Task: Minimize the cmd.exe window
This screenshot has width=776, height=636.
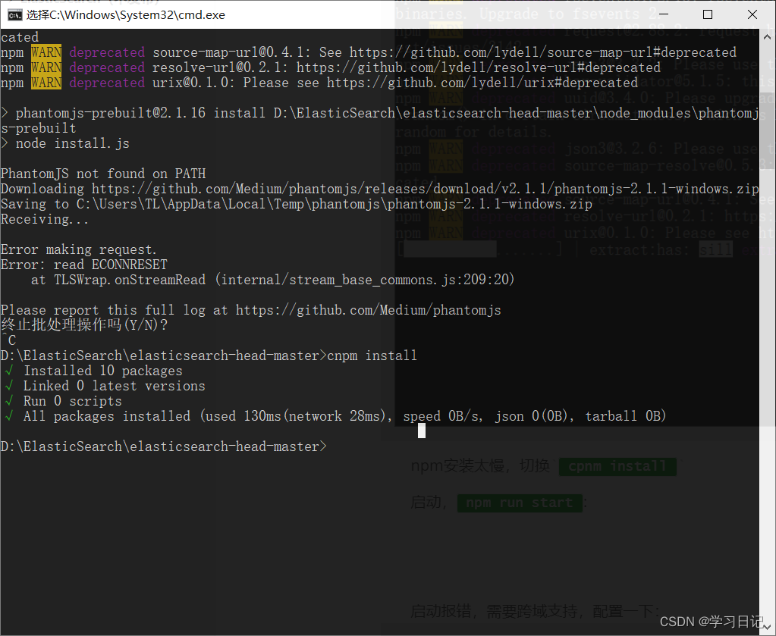Action: pyautogui.click(x=663, y=15)
